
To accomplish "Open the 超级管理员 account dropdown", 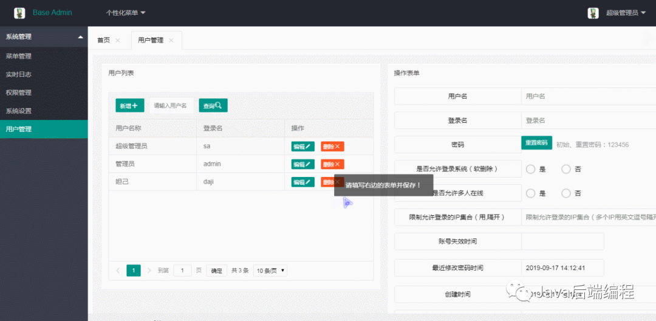I will (625, 13).
